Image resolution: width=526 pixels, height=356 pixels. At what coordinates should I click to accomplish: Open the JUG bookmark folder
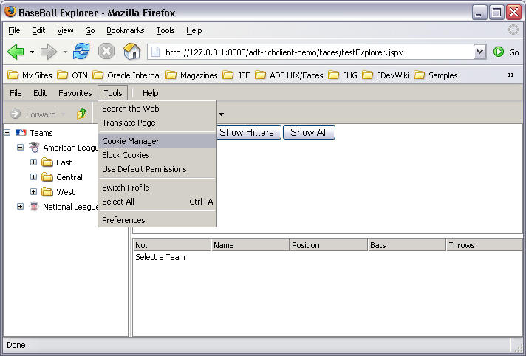click(343, 75)
